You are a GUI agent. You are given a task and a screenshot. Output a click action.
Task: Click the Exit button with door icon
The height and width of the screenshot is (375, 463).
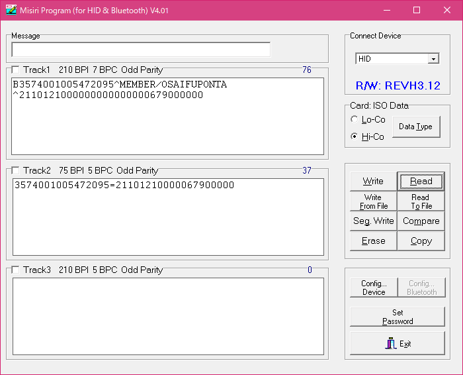(x=398, y=343)
